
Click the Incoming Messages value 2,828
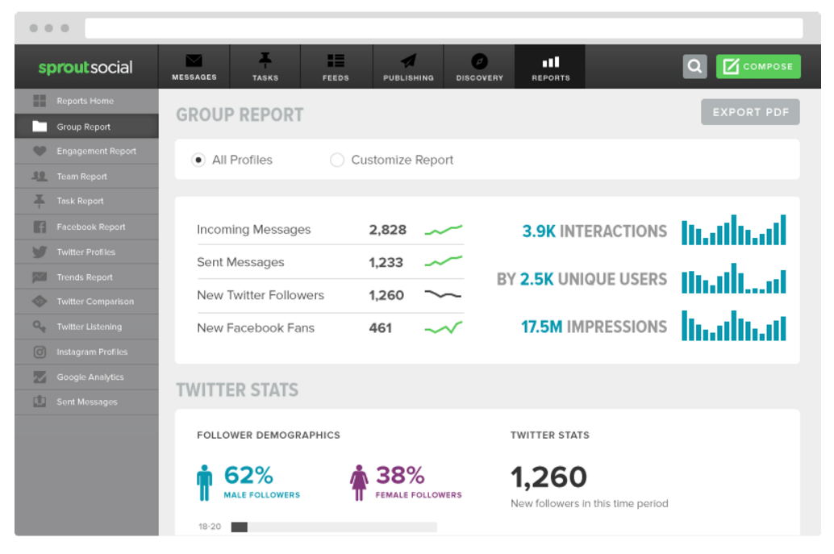pyautogui.click(x=387, y=230)
